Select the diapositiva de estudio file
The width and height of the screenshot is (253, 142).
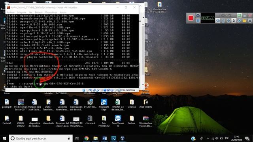click(x=34, y=122)
